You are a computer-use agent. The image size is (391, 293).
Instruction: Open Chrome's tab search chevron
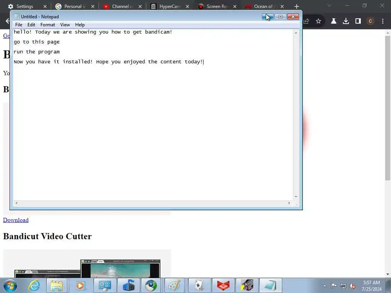tap(330, 5)
